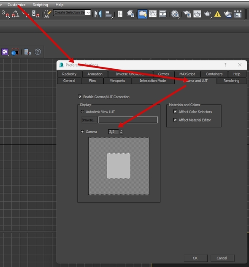Image resolution: width=249 pixels, height=267 pixels.
Task: Open the Curve Editor icon
Action: (x=152, y=14)
